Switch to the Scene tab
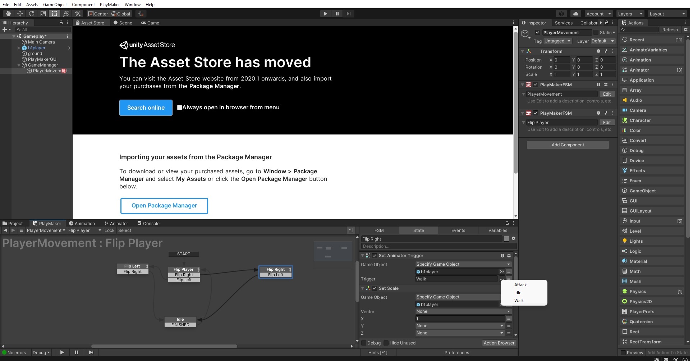 click(123, 23)
